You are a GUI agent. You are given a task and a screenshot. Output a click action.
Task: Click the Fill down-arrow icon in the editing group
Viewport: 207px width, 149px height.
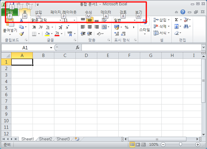click(176, 26)
